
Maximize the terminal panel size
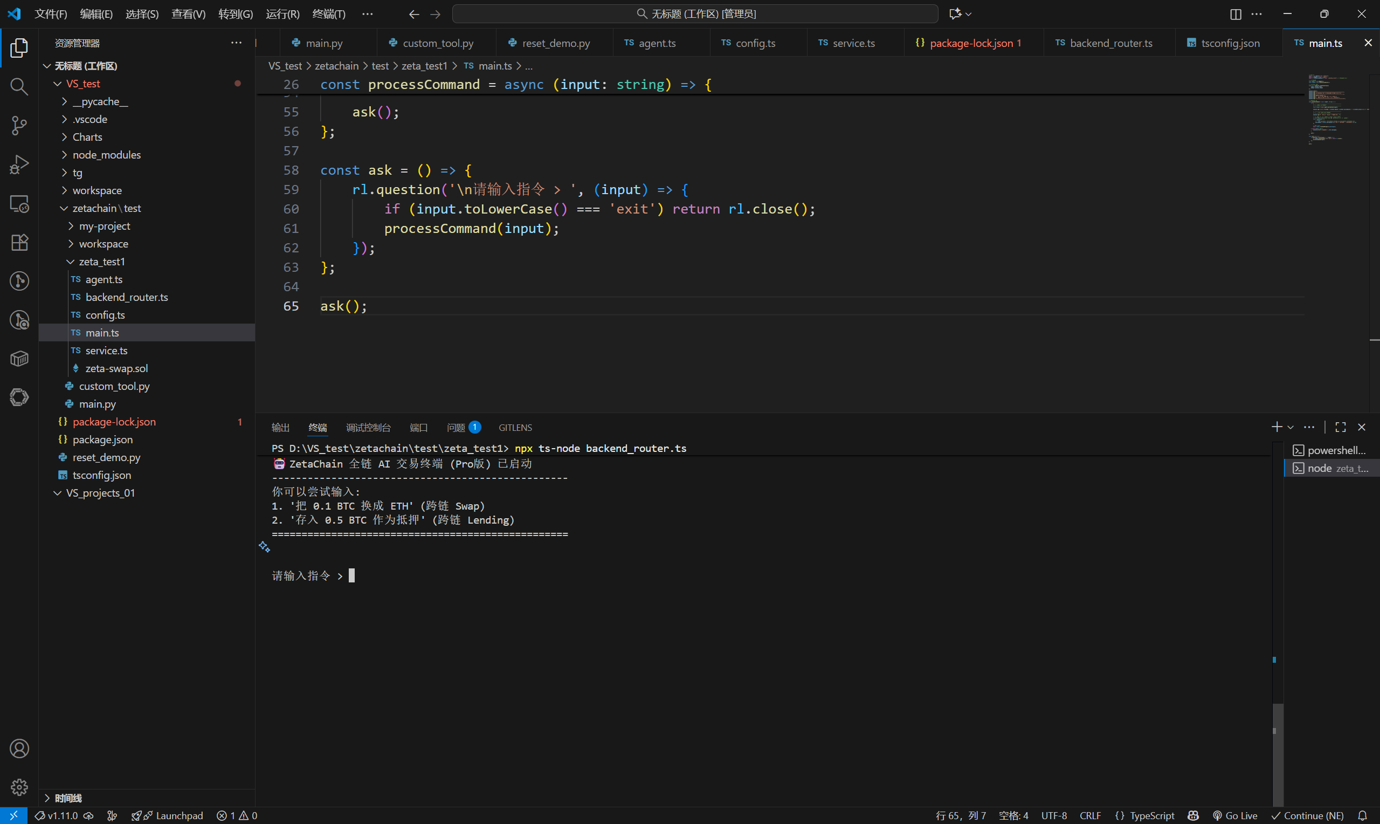[x=1341, y=427]
